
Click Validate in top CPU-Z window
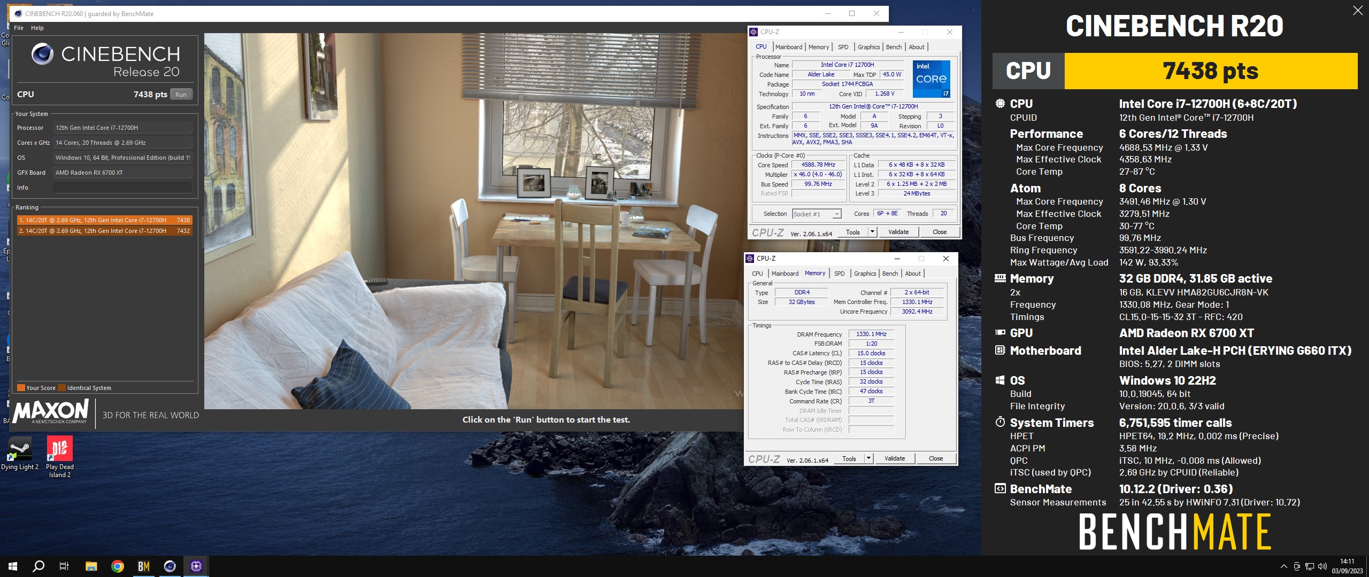(x=898, y=232)
